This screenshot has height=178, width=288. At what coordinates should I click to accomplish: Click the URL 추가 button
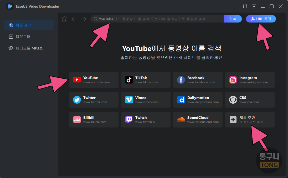click(261, 19)
